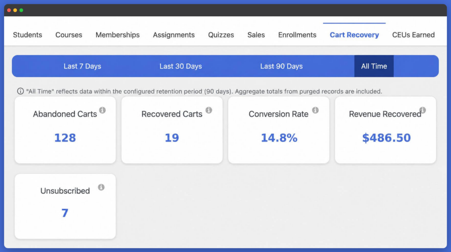Close the window with the red button

9,10
